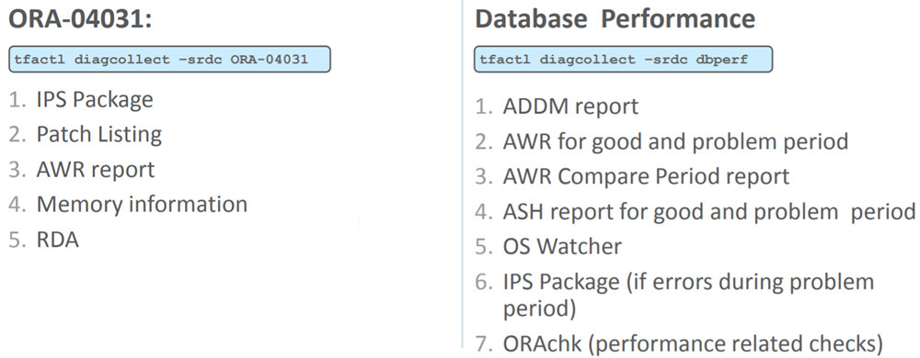Click the Memory information item
Image resolution: width=920 pixels, height=358 pixels.
tap(142, 204)
